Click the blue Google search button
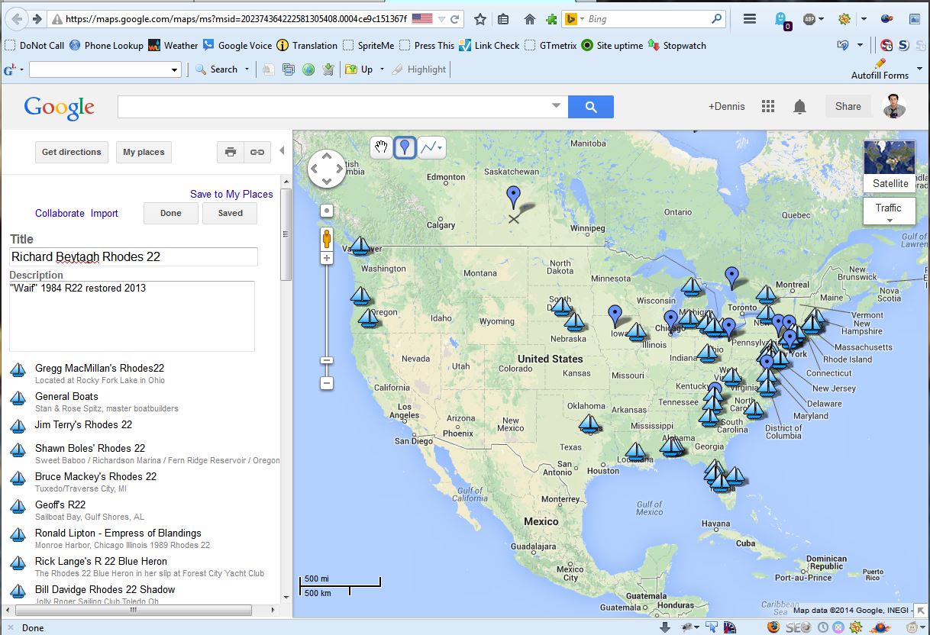The height and width of the screenshot is (635, 930). tap(591, 107)
